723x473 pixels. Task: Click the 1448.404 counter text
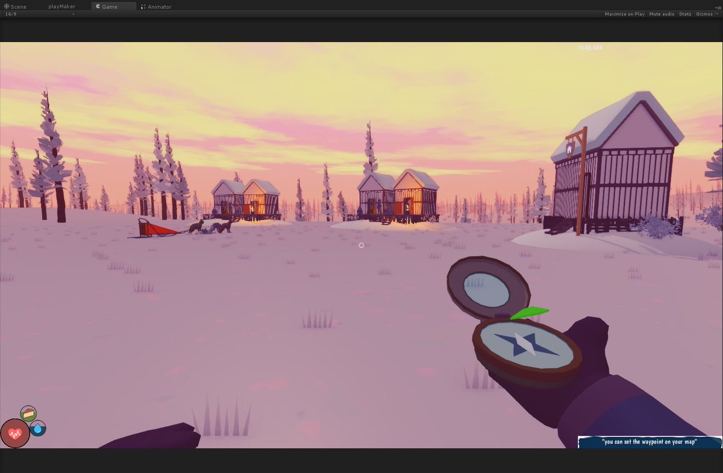(x=590, y=48)
